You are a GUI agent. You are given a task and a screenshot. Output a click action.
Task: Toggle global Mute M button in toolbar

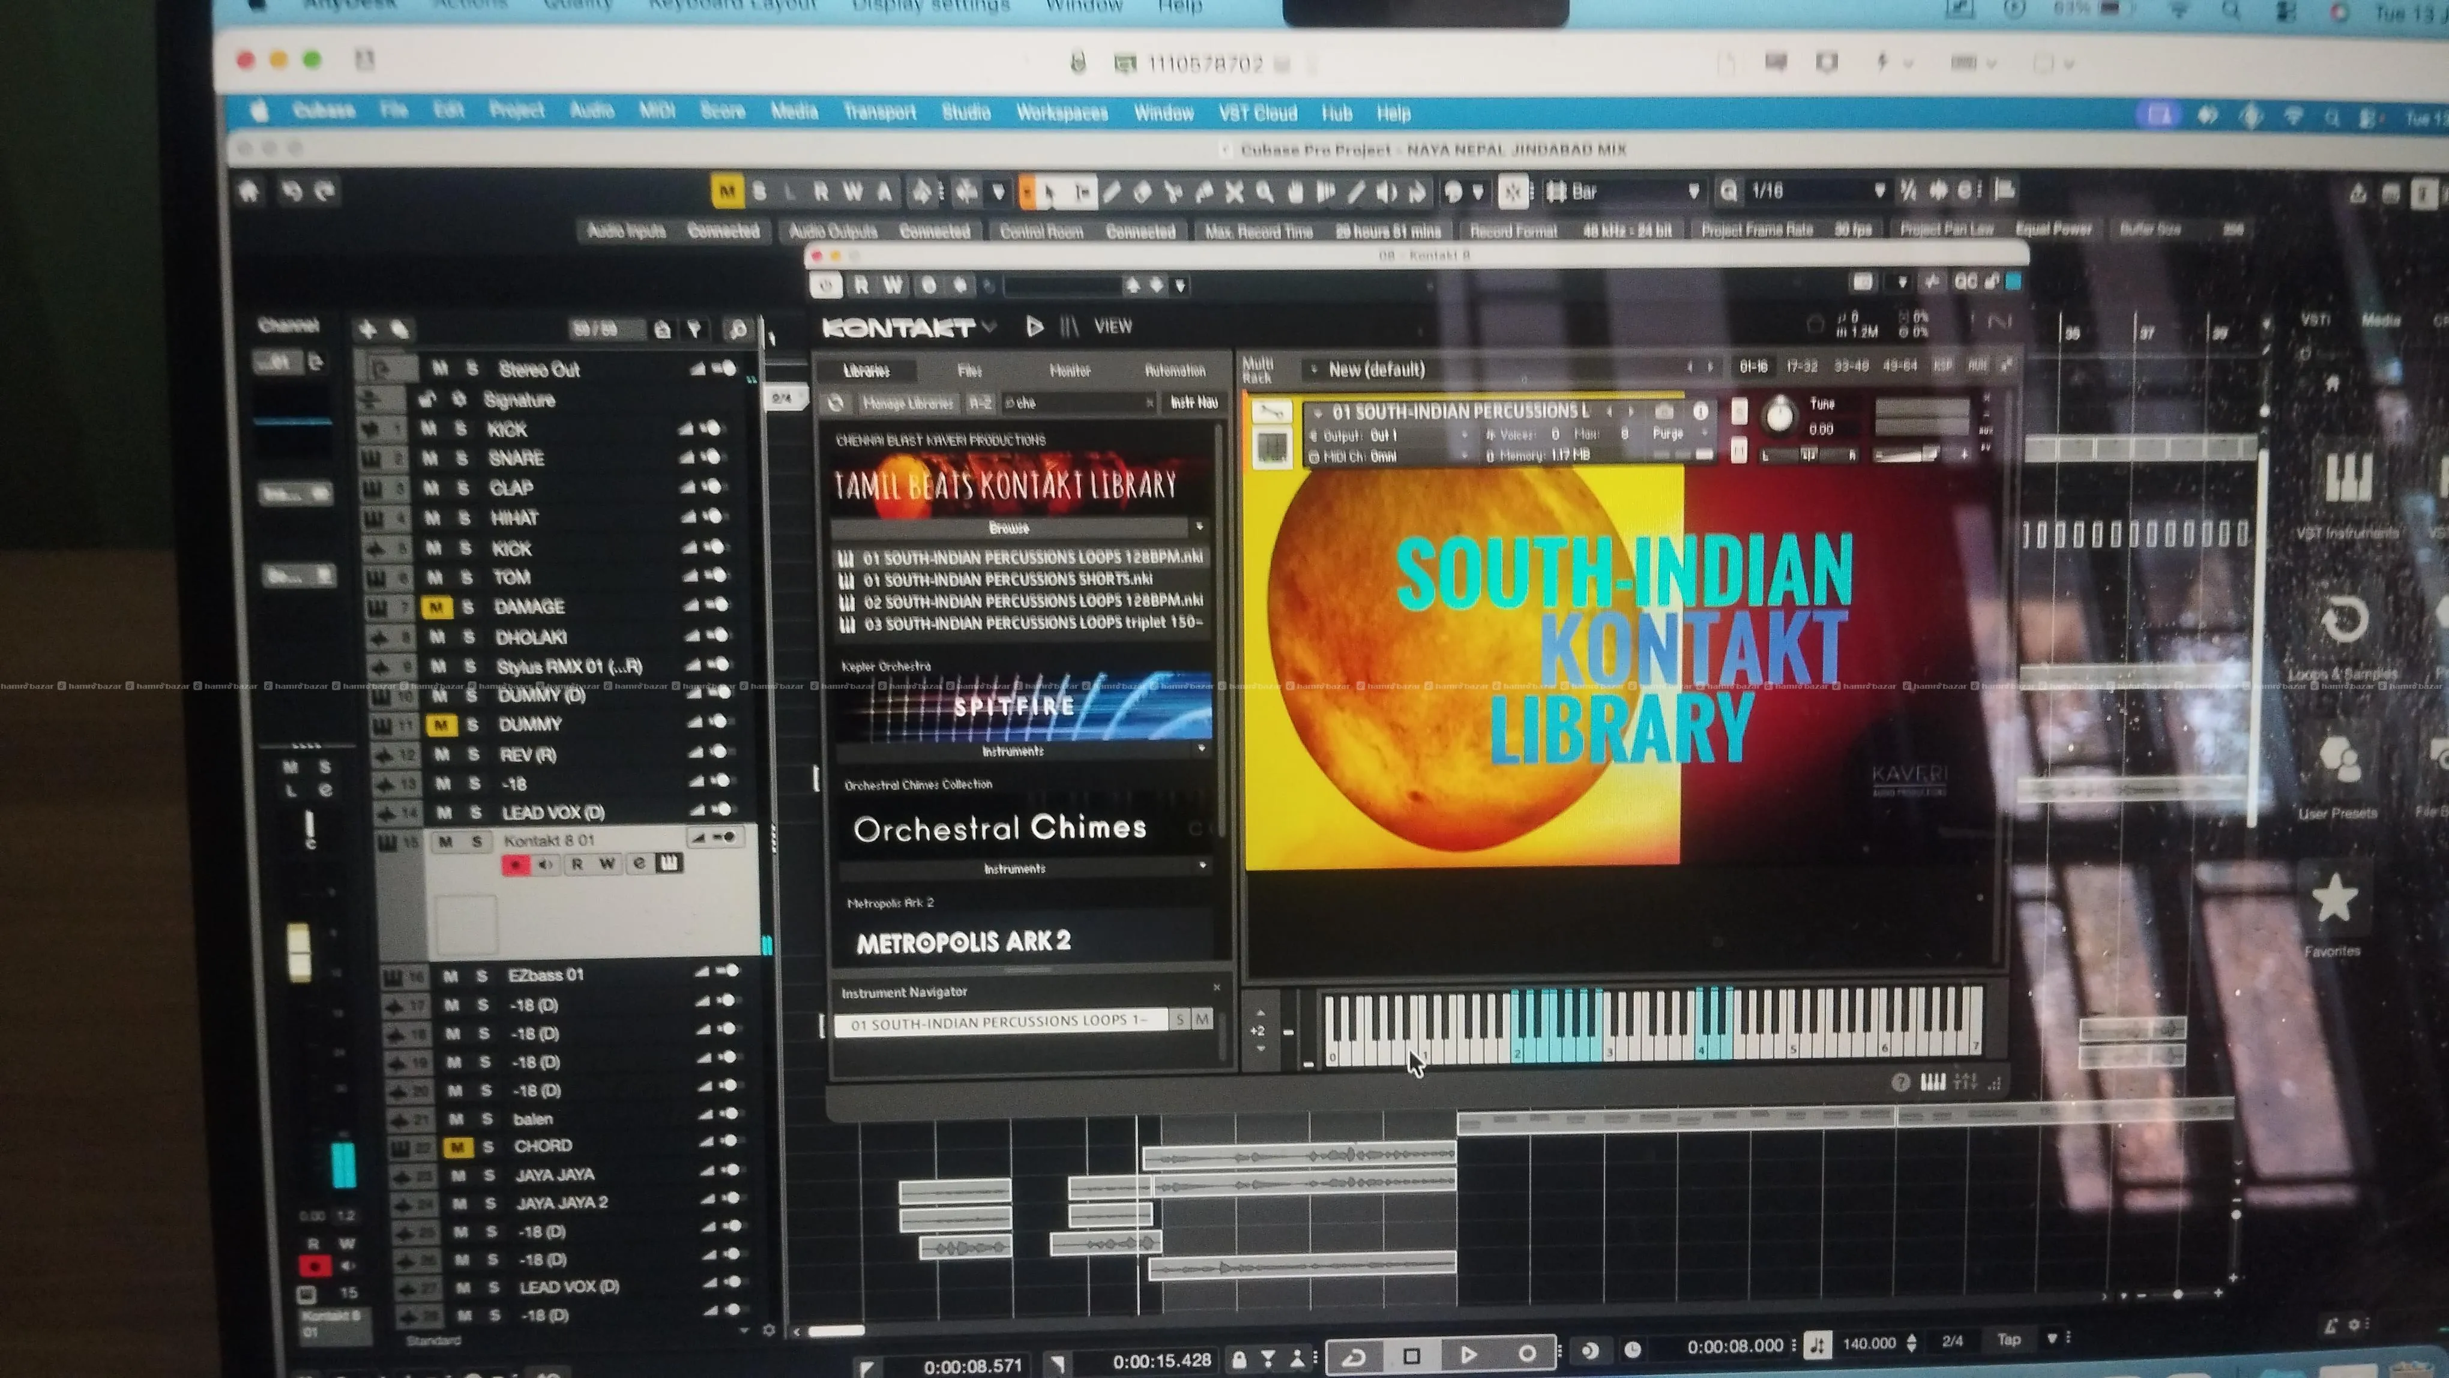(727, 193)
